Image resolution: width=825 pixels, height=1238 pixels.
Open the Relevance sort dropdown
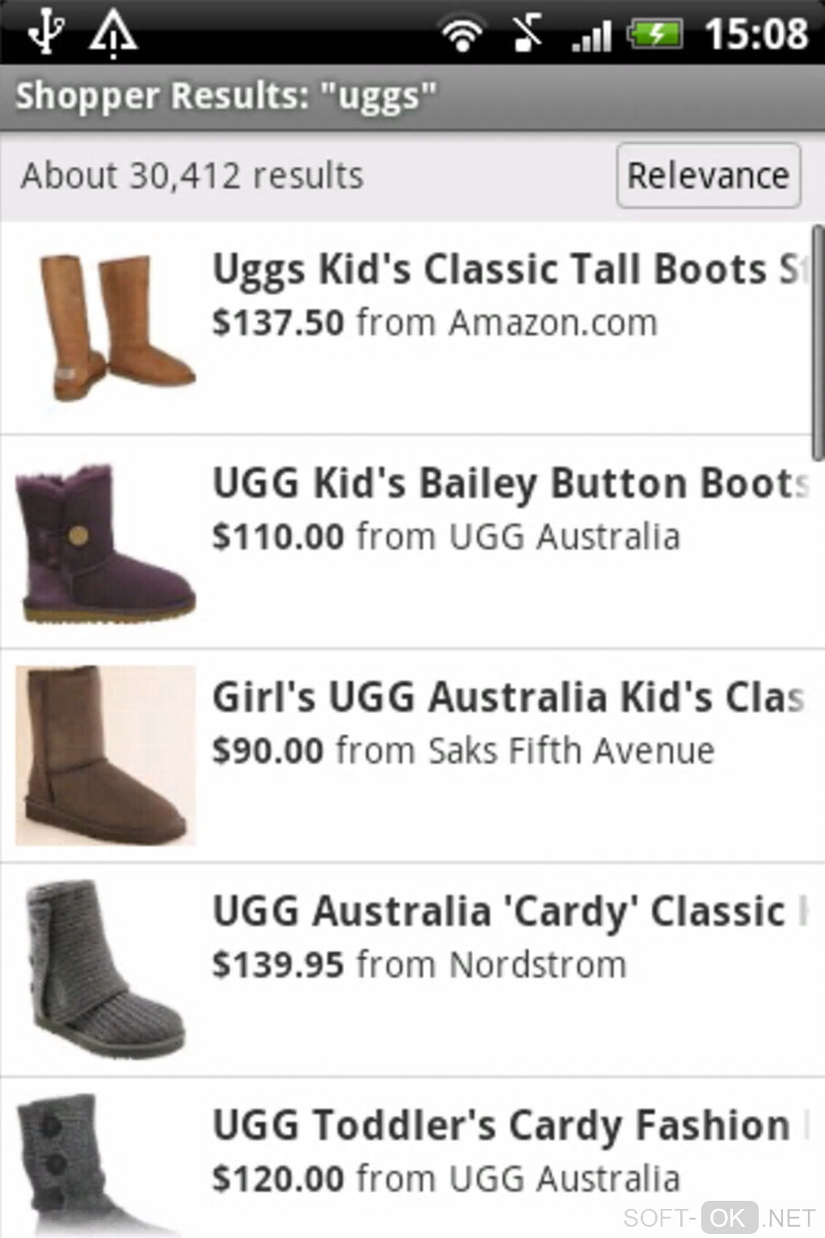709,176
